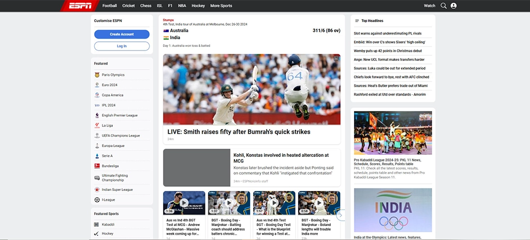Open the search magnifier icon

(x=444, y=6)
